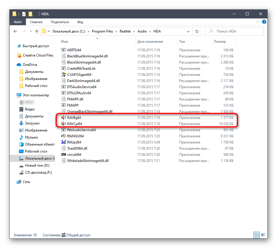This screenshot has height=248, width=277.
Task: Click the Up arrow navigation button
Action: click(x=37, y=32)
